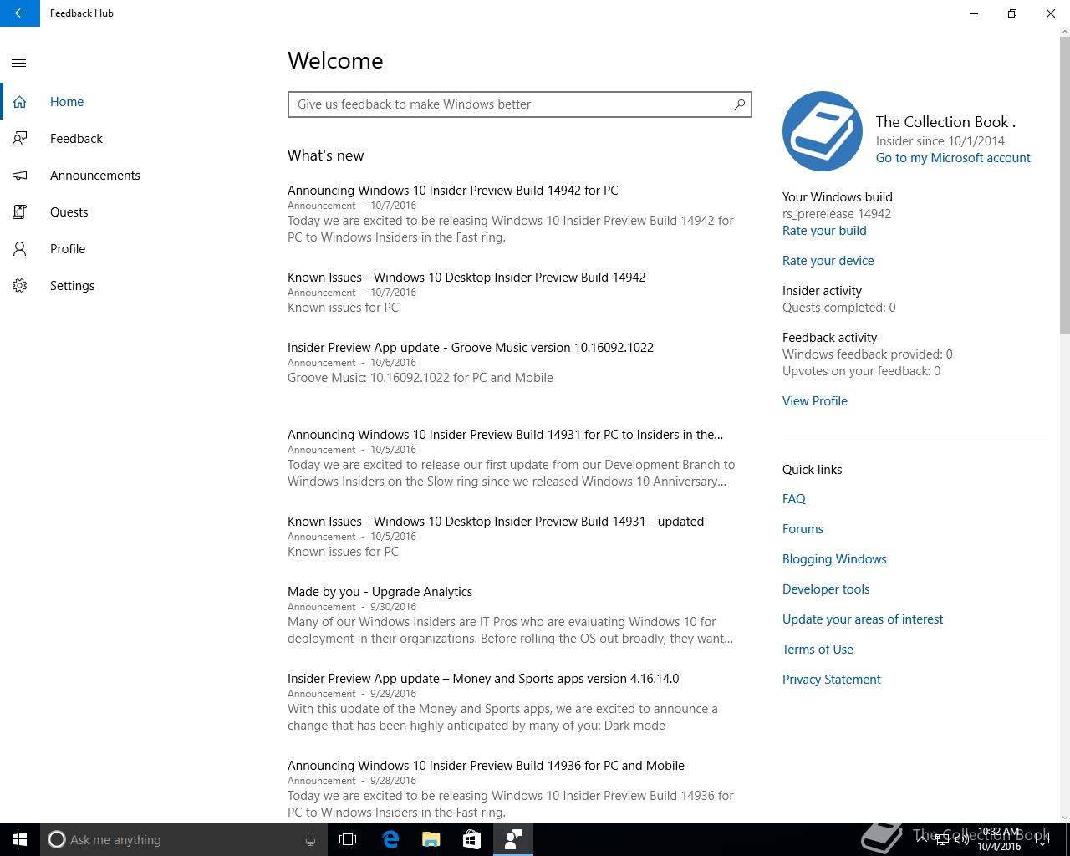The height and width of the screenshot is (856, 1070).
Task: Click the Settings gear icon
Action: [20, 286]
